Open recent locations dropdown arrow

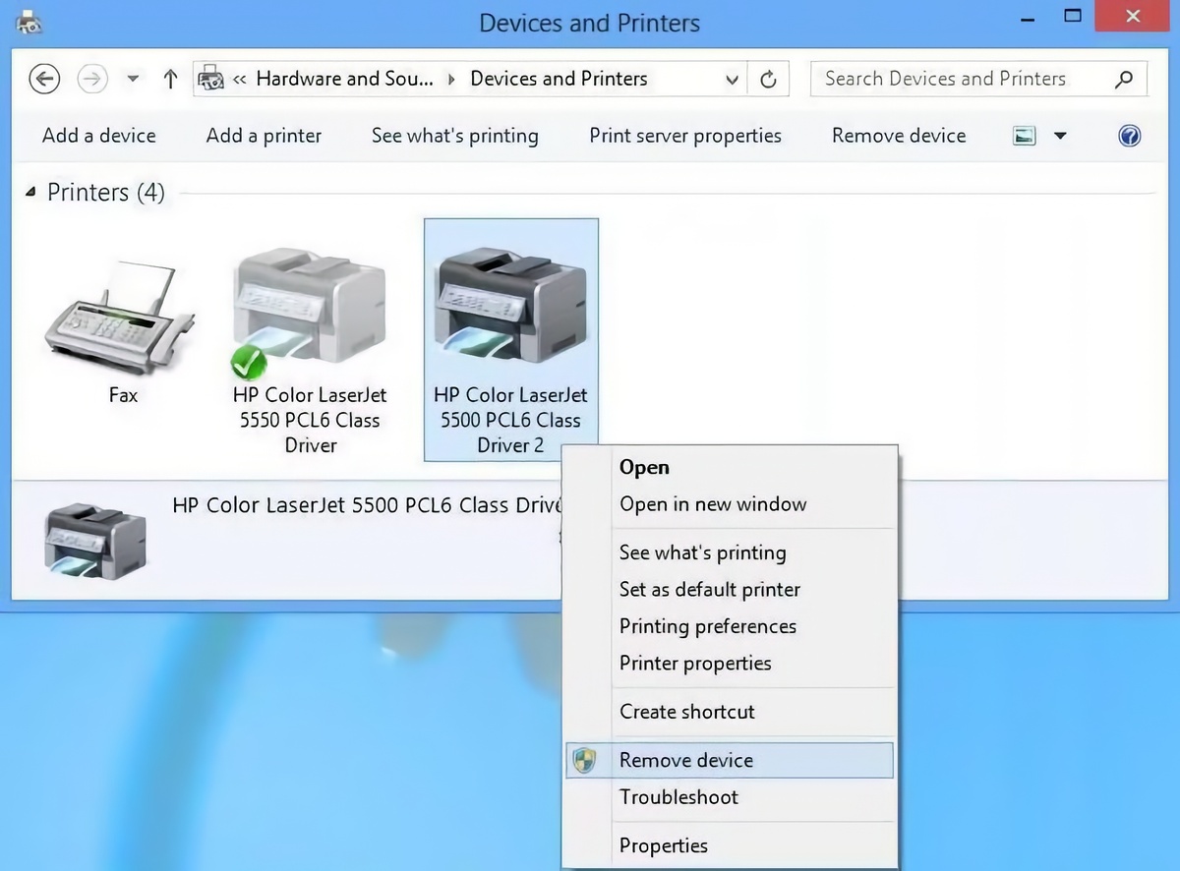tap(133, 79)
